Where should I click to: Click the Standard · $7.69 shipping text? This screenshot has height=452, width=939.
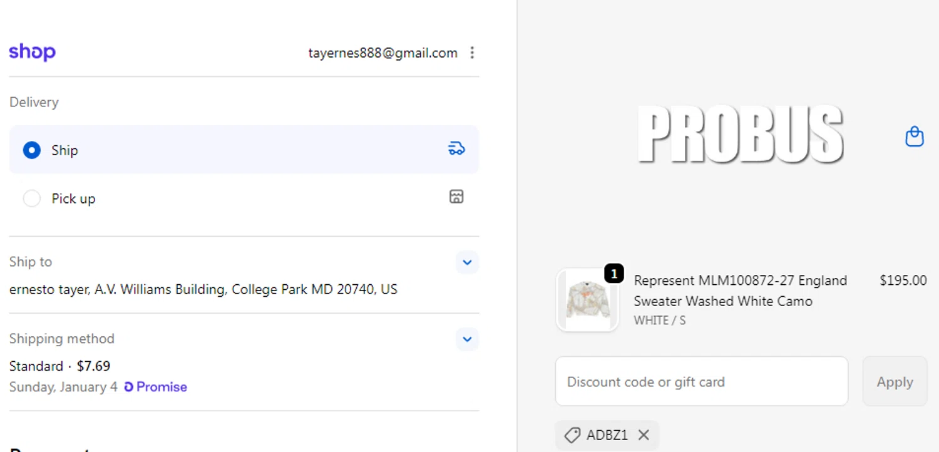click(60, 366)
